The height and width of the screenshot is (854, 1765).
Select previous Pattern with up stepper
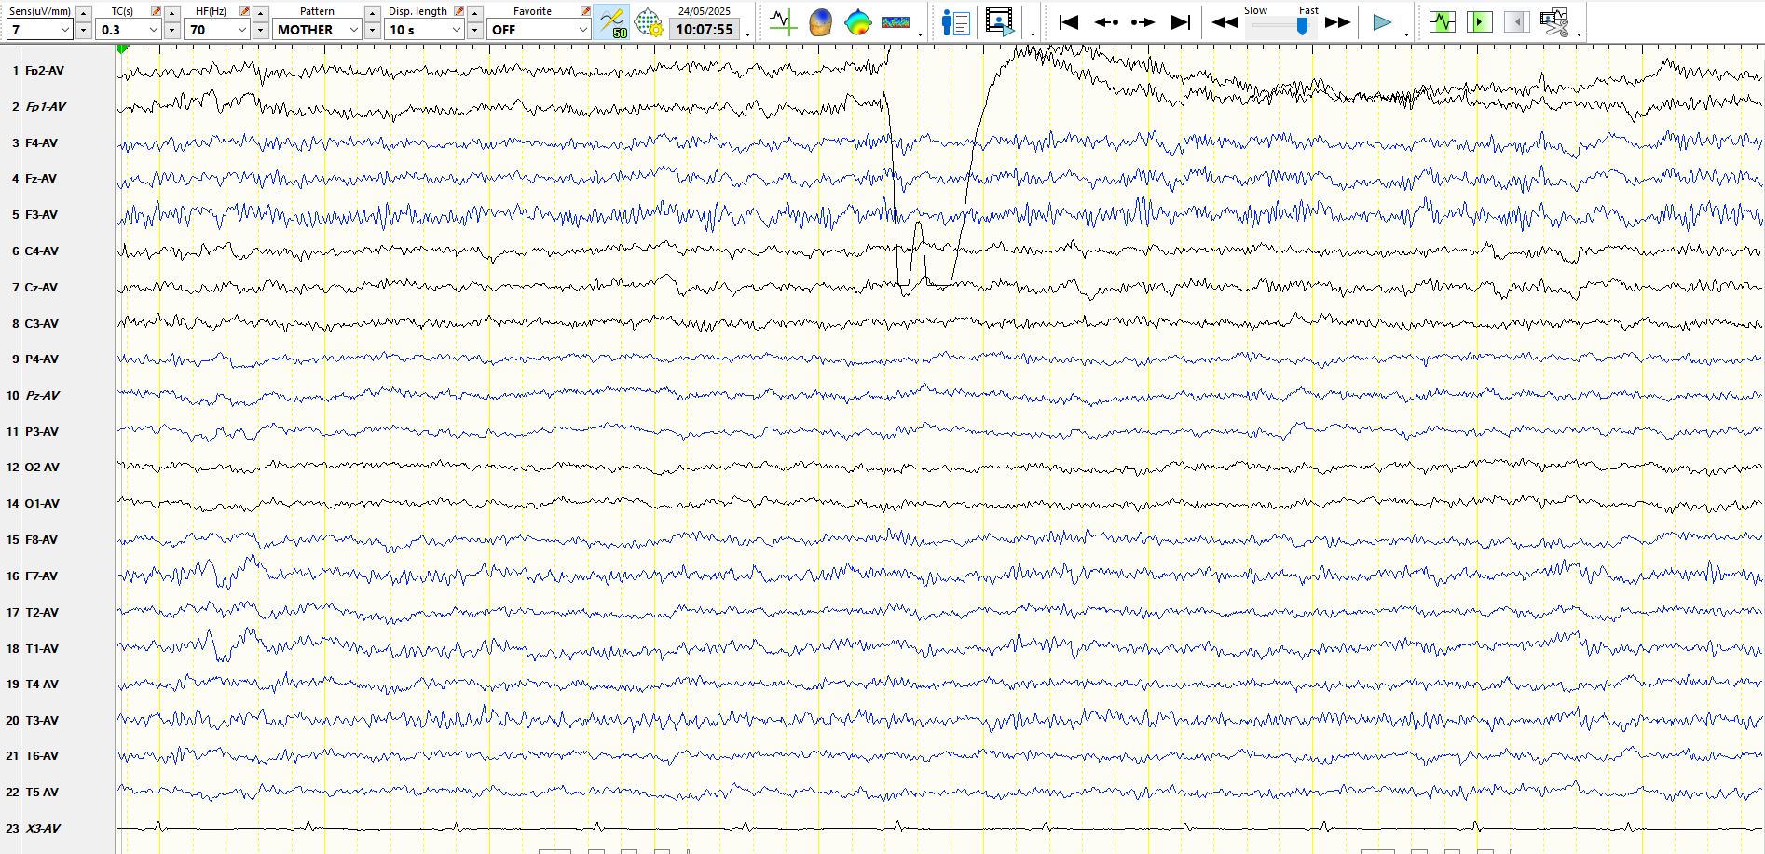click(372, 13)
